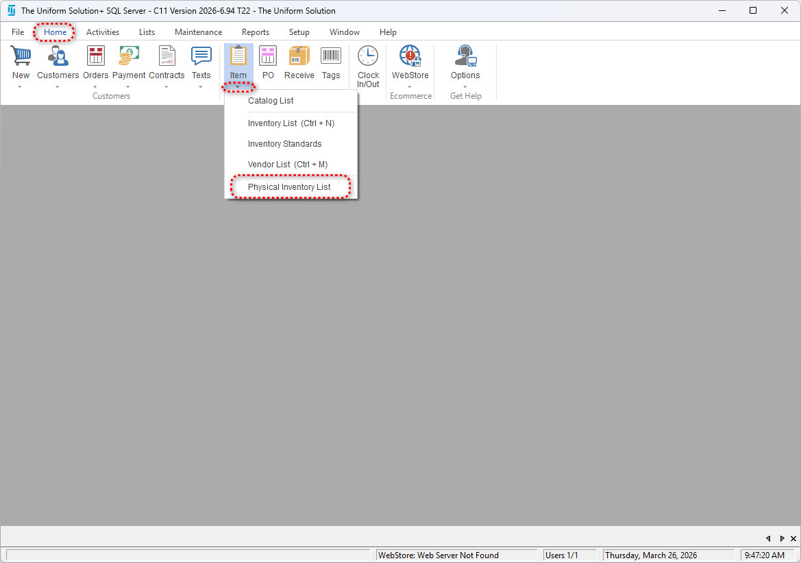Open the Tags barcode icon

(331, 56)
